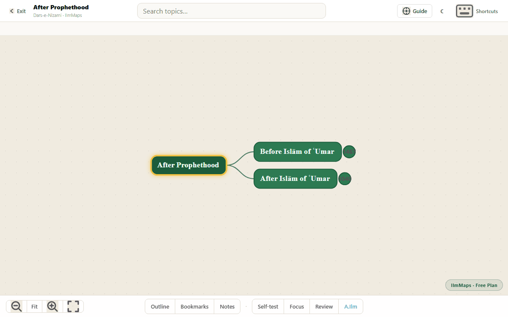Expand the Before Islām of ʿUmar count badge
The image size is (508, 317).
(x=349, y=152)
